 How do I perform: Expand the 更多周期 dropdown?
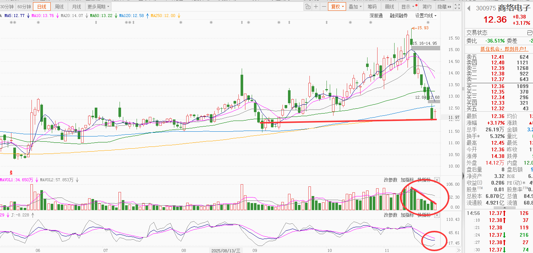point(98,7)
